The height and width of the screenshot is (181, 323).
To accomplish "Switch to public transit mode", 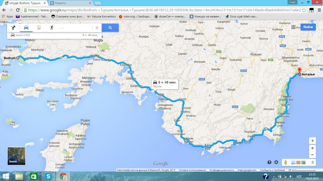I will coord(39,28).
